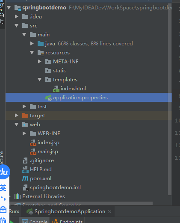Select the pom.xml file name
This screenshot has width=180, height=223.
tap(41, 178)
